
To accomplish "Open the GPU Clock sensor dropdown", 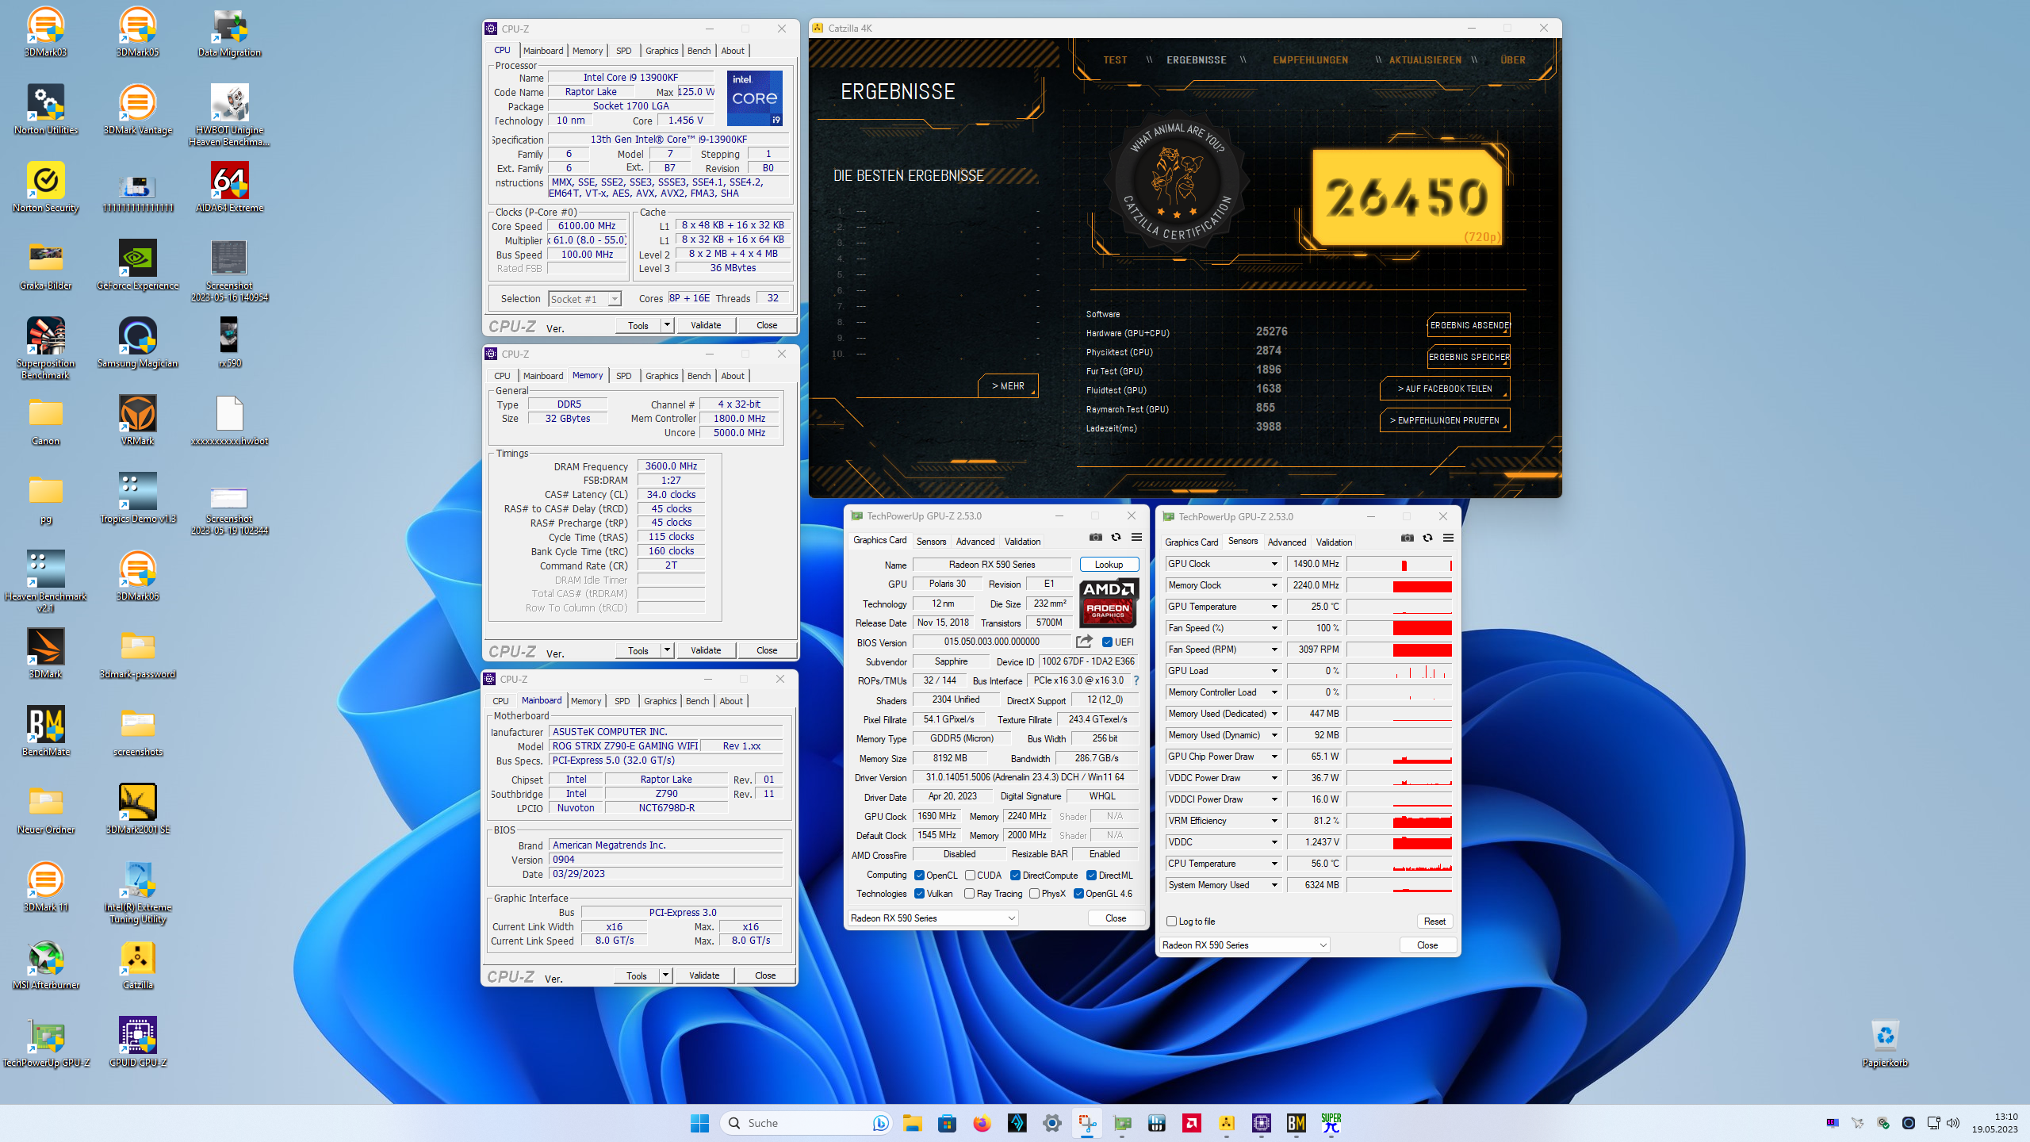I will click(x=1274, y=564).
